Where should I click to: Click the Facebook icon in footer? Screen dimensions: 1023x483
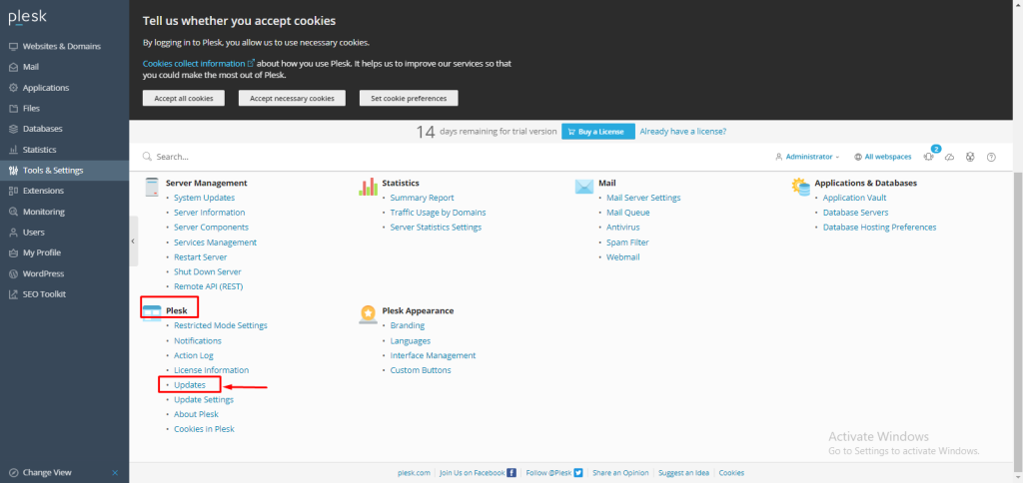pos(511,473)
